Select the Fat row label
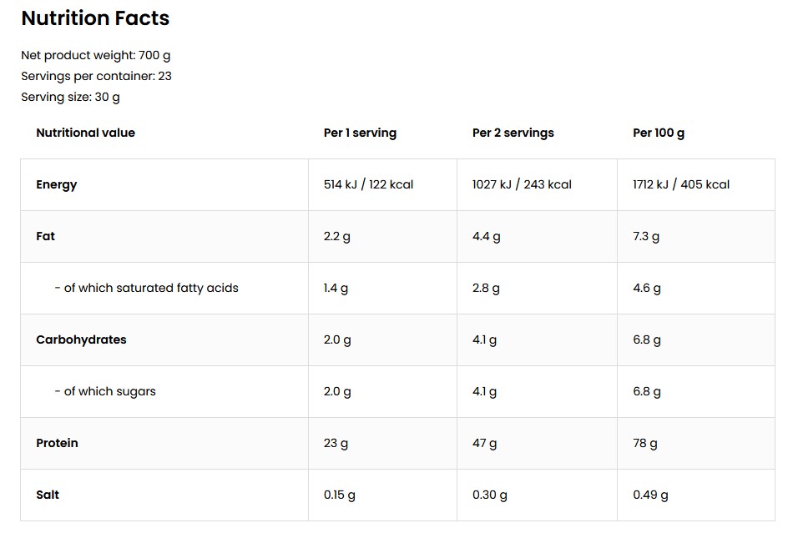 coord(45,236)
